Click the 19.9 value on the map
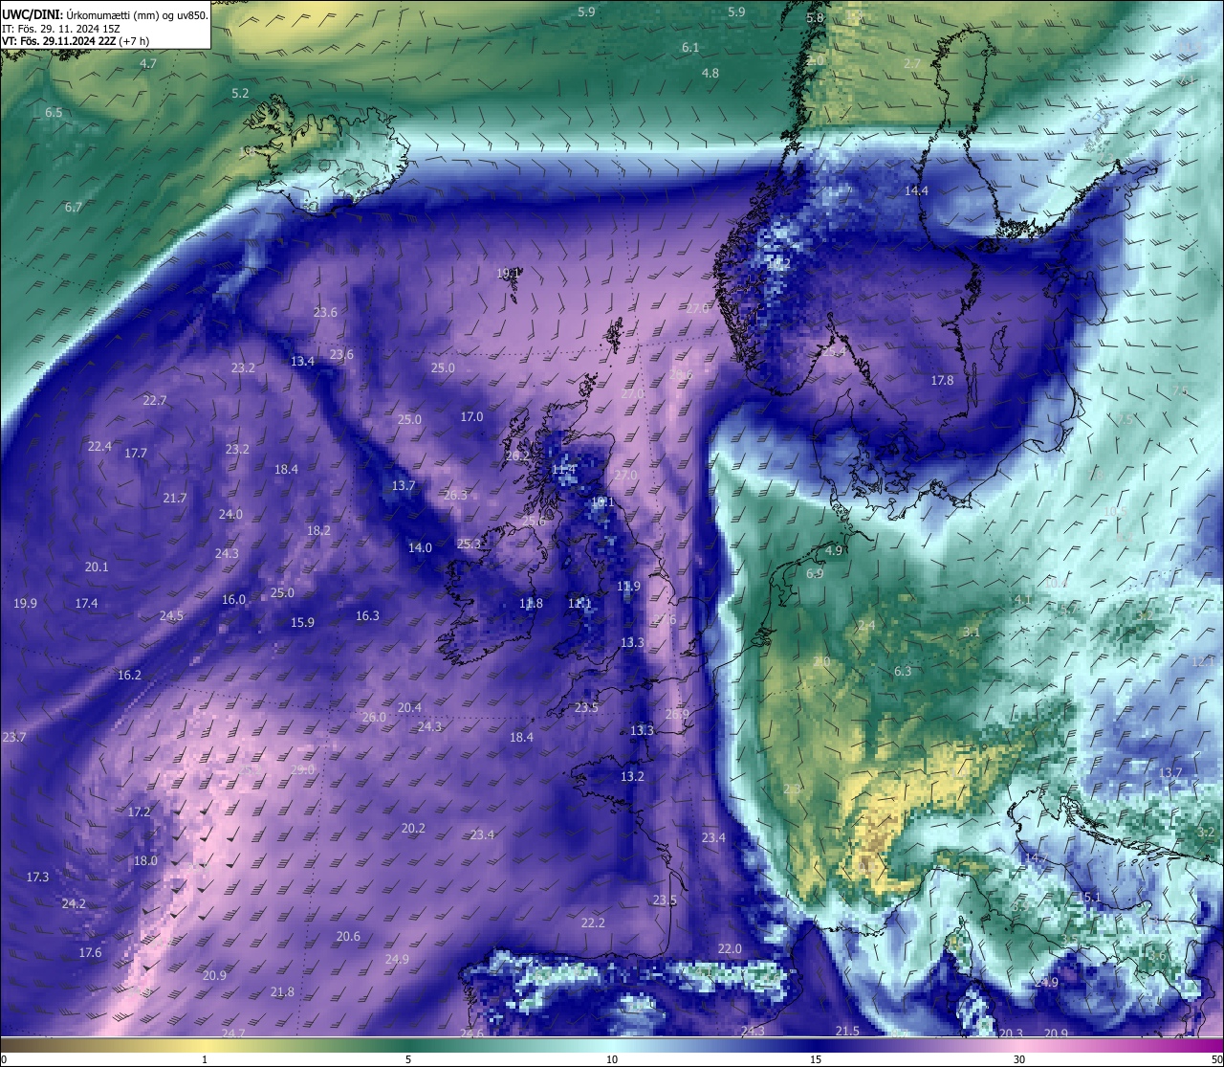This screenshot has height=1067, width=1224. 25,604
